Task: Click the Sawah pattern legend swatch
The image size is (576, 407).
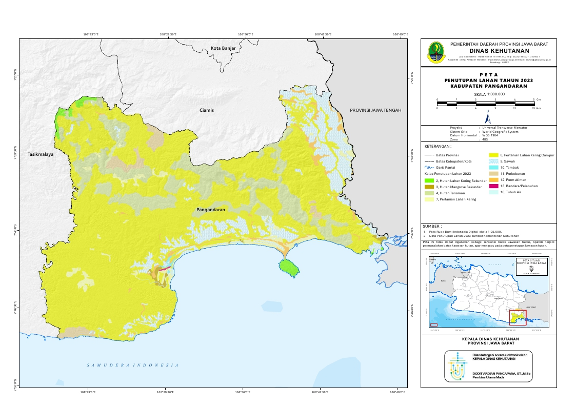Action: tap(491, 161)
